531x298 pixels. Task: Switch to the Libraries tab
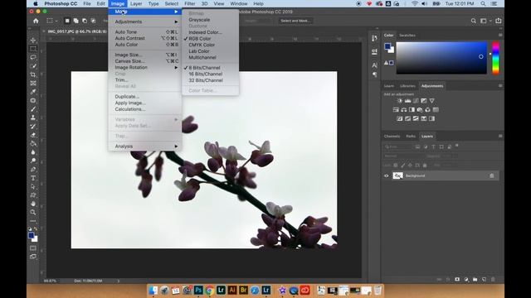[407, 86]
